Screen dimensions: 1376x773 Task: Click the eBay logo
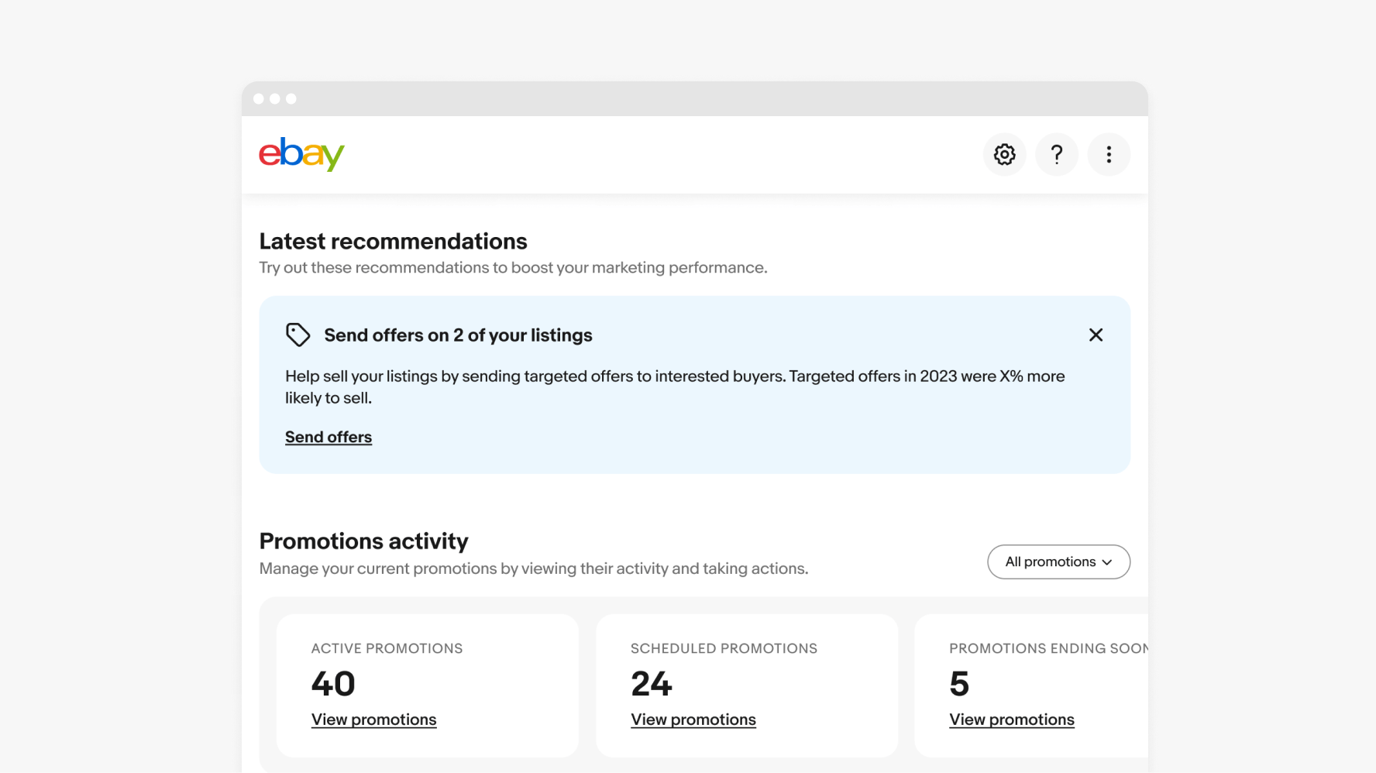click(301, 154)
